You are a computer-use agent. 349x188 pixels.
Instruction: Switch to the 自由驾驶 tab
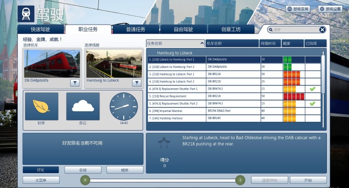click(183, 29)
